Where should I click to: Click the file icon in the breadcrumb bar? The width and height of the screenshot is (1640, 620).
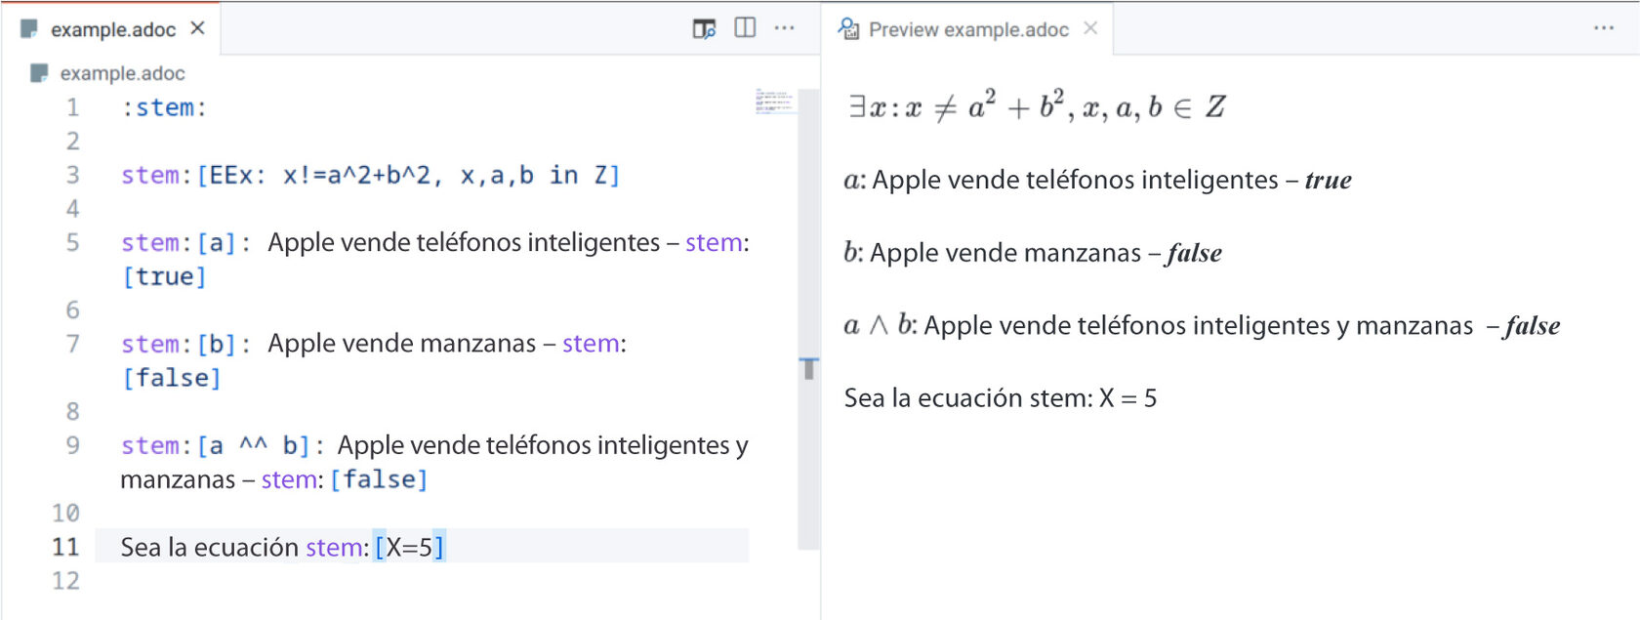coord(39,72)
